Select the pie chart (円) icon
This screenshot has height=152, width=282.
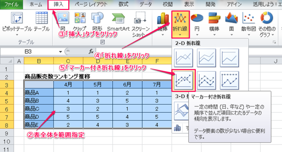(197, 19)
